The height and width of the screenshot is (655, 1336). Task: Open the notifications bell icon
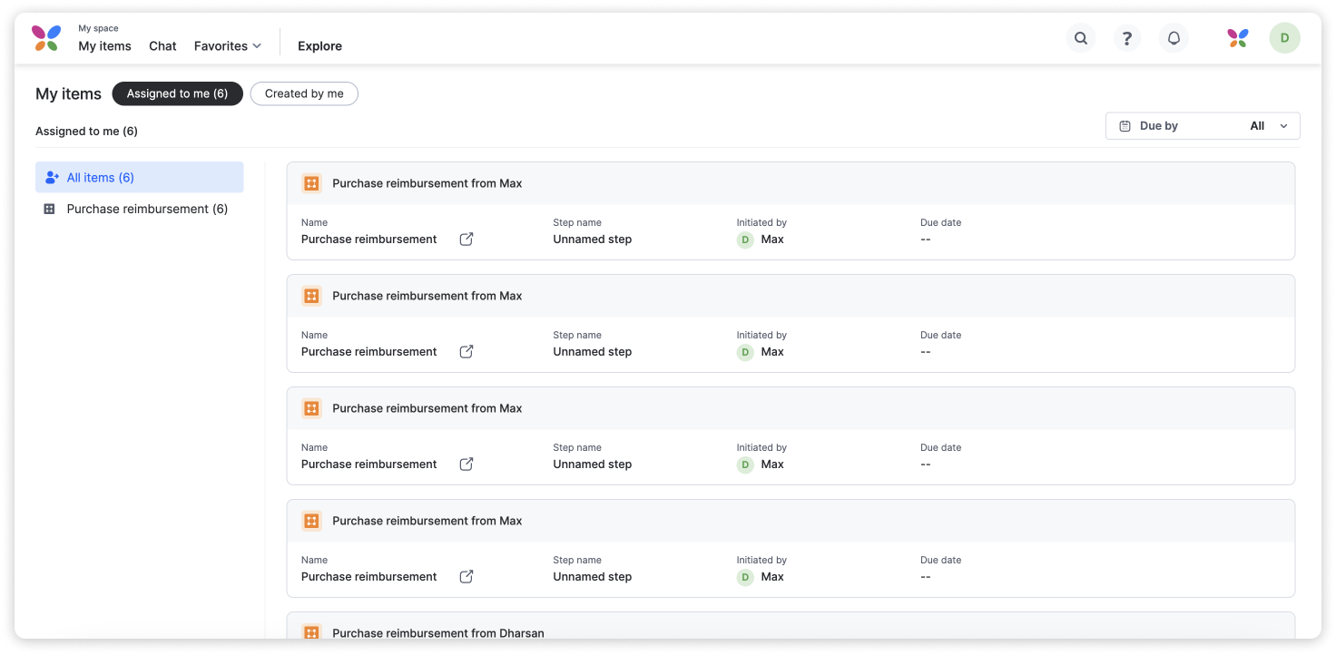coord(1174,38)
